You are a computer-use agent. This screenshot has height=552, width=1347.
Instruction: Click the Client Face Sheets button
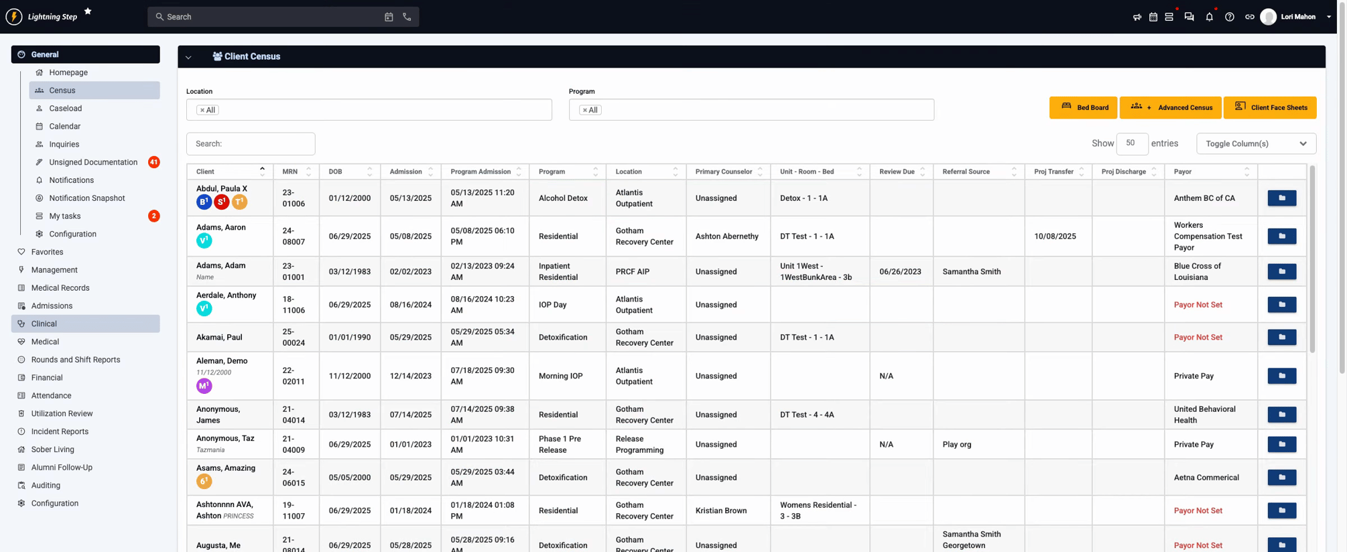click(1270, 108)
